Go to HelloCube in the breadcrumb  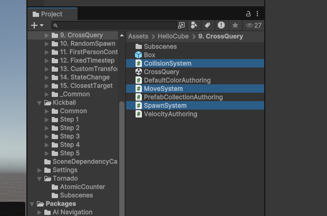pos(173,36)
